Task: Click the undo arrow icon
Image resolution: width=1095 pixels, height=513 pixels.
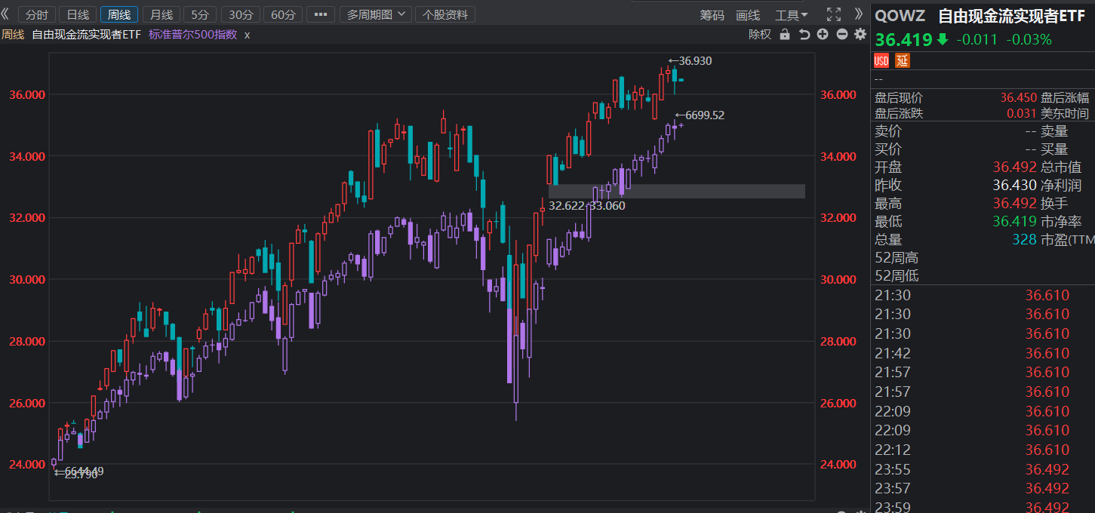Action: click(804, 34)
